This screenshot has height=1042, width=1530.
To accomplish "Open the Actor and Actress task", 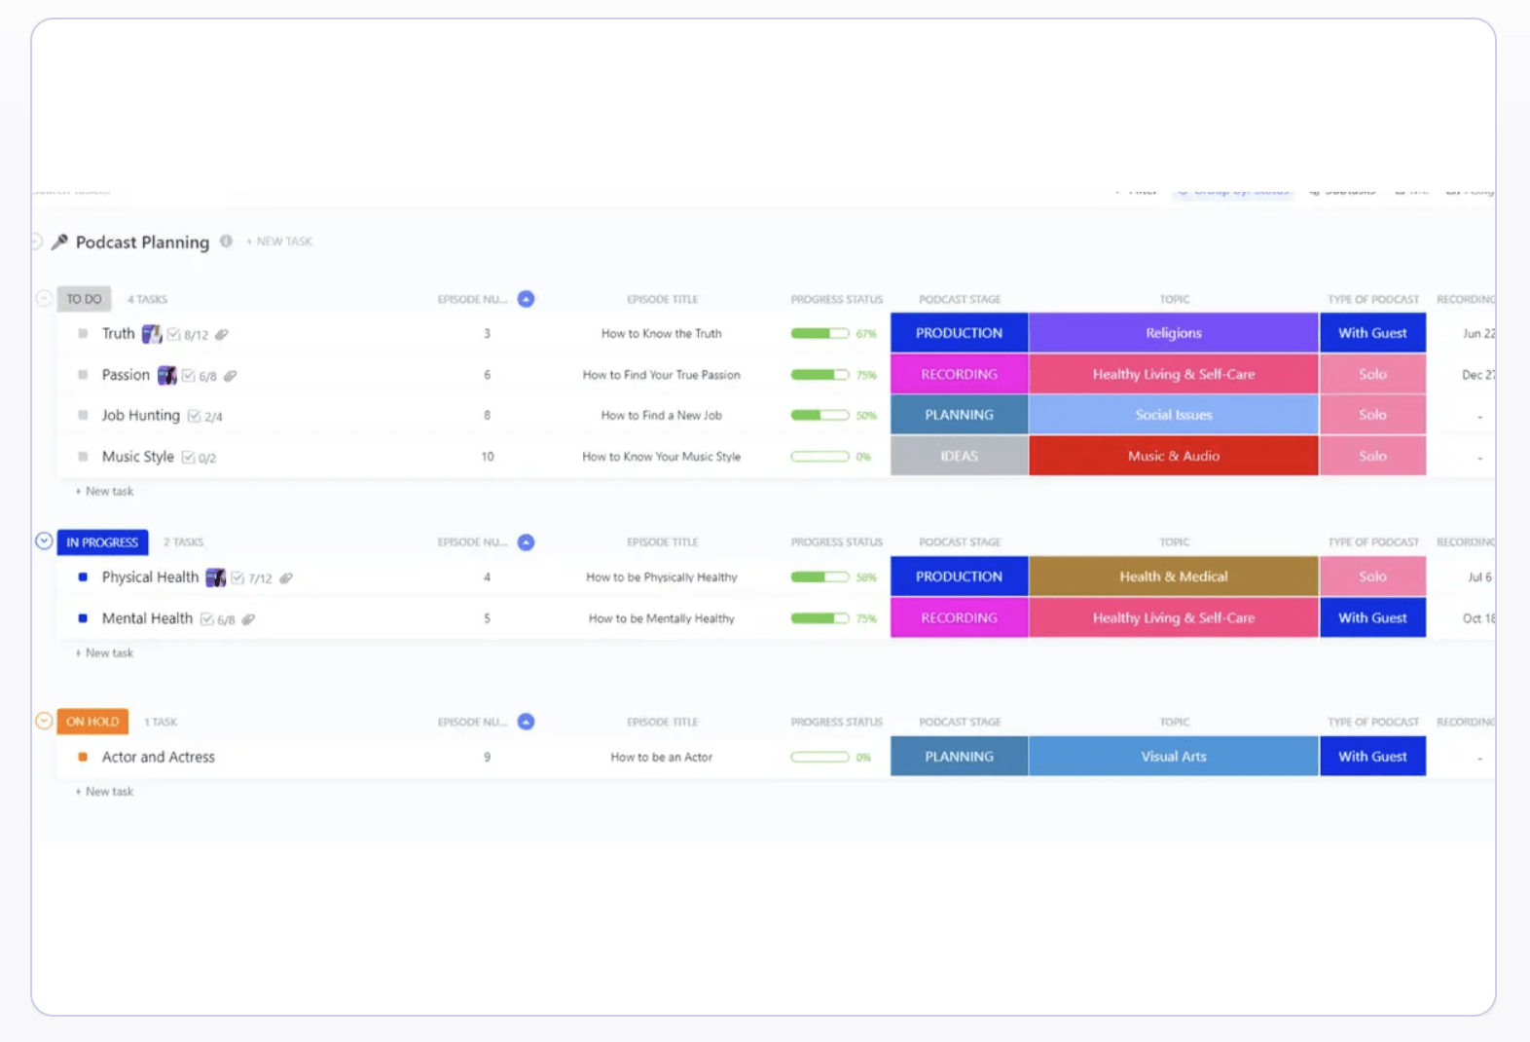I will pyautogui.click(x=159, y=757).
